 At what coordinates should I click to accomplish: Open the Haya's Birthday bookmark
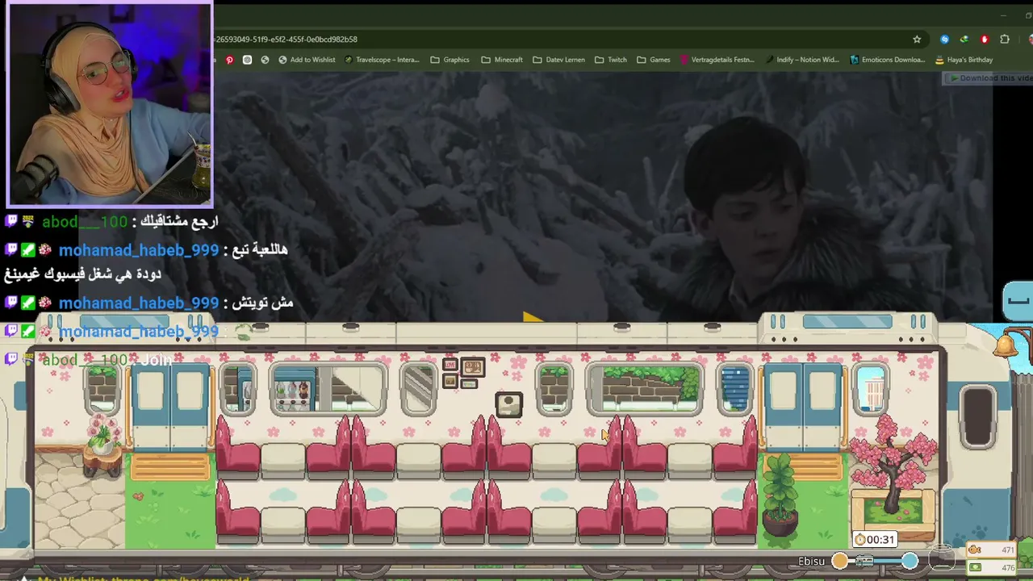pyautogui.click(x=964, y=60)
